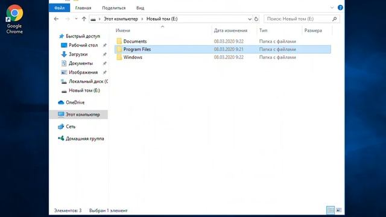Select the Documents folder

click(135, 42)
